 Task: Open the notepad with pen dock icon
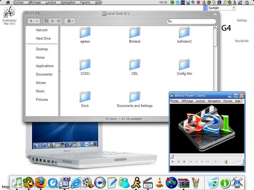(112, 183)
